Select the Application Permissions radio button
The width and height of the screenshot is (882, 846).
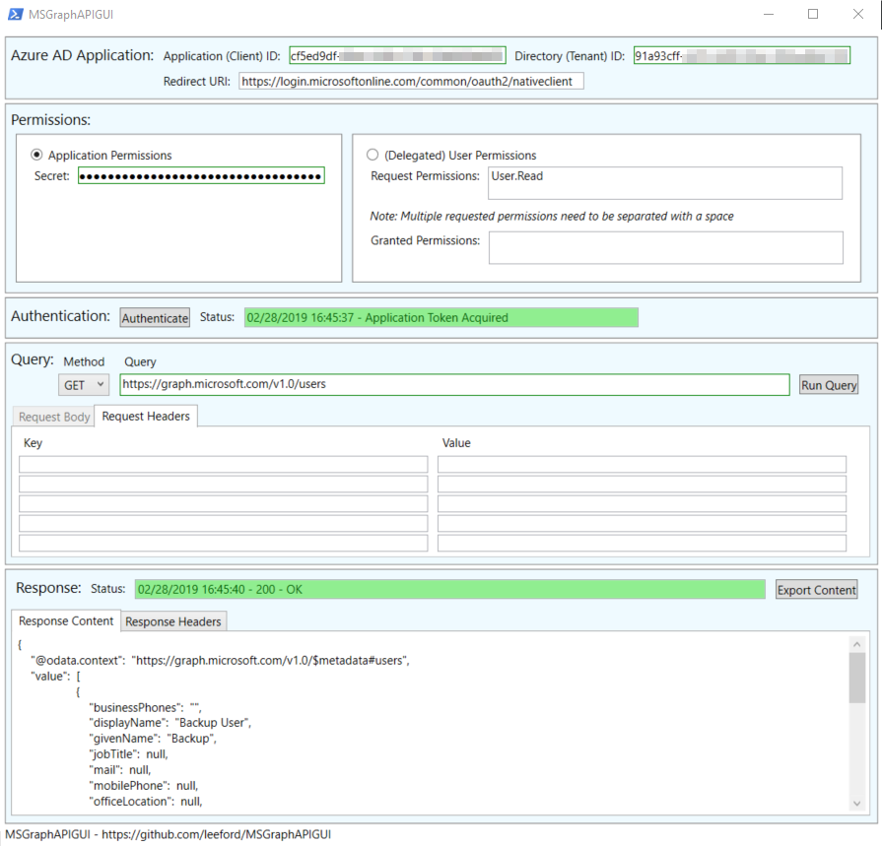[36, 155]
